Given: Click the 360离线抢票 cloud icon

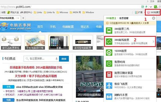Looking at the screenshot, I should [x=109, y=42].
